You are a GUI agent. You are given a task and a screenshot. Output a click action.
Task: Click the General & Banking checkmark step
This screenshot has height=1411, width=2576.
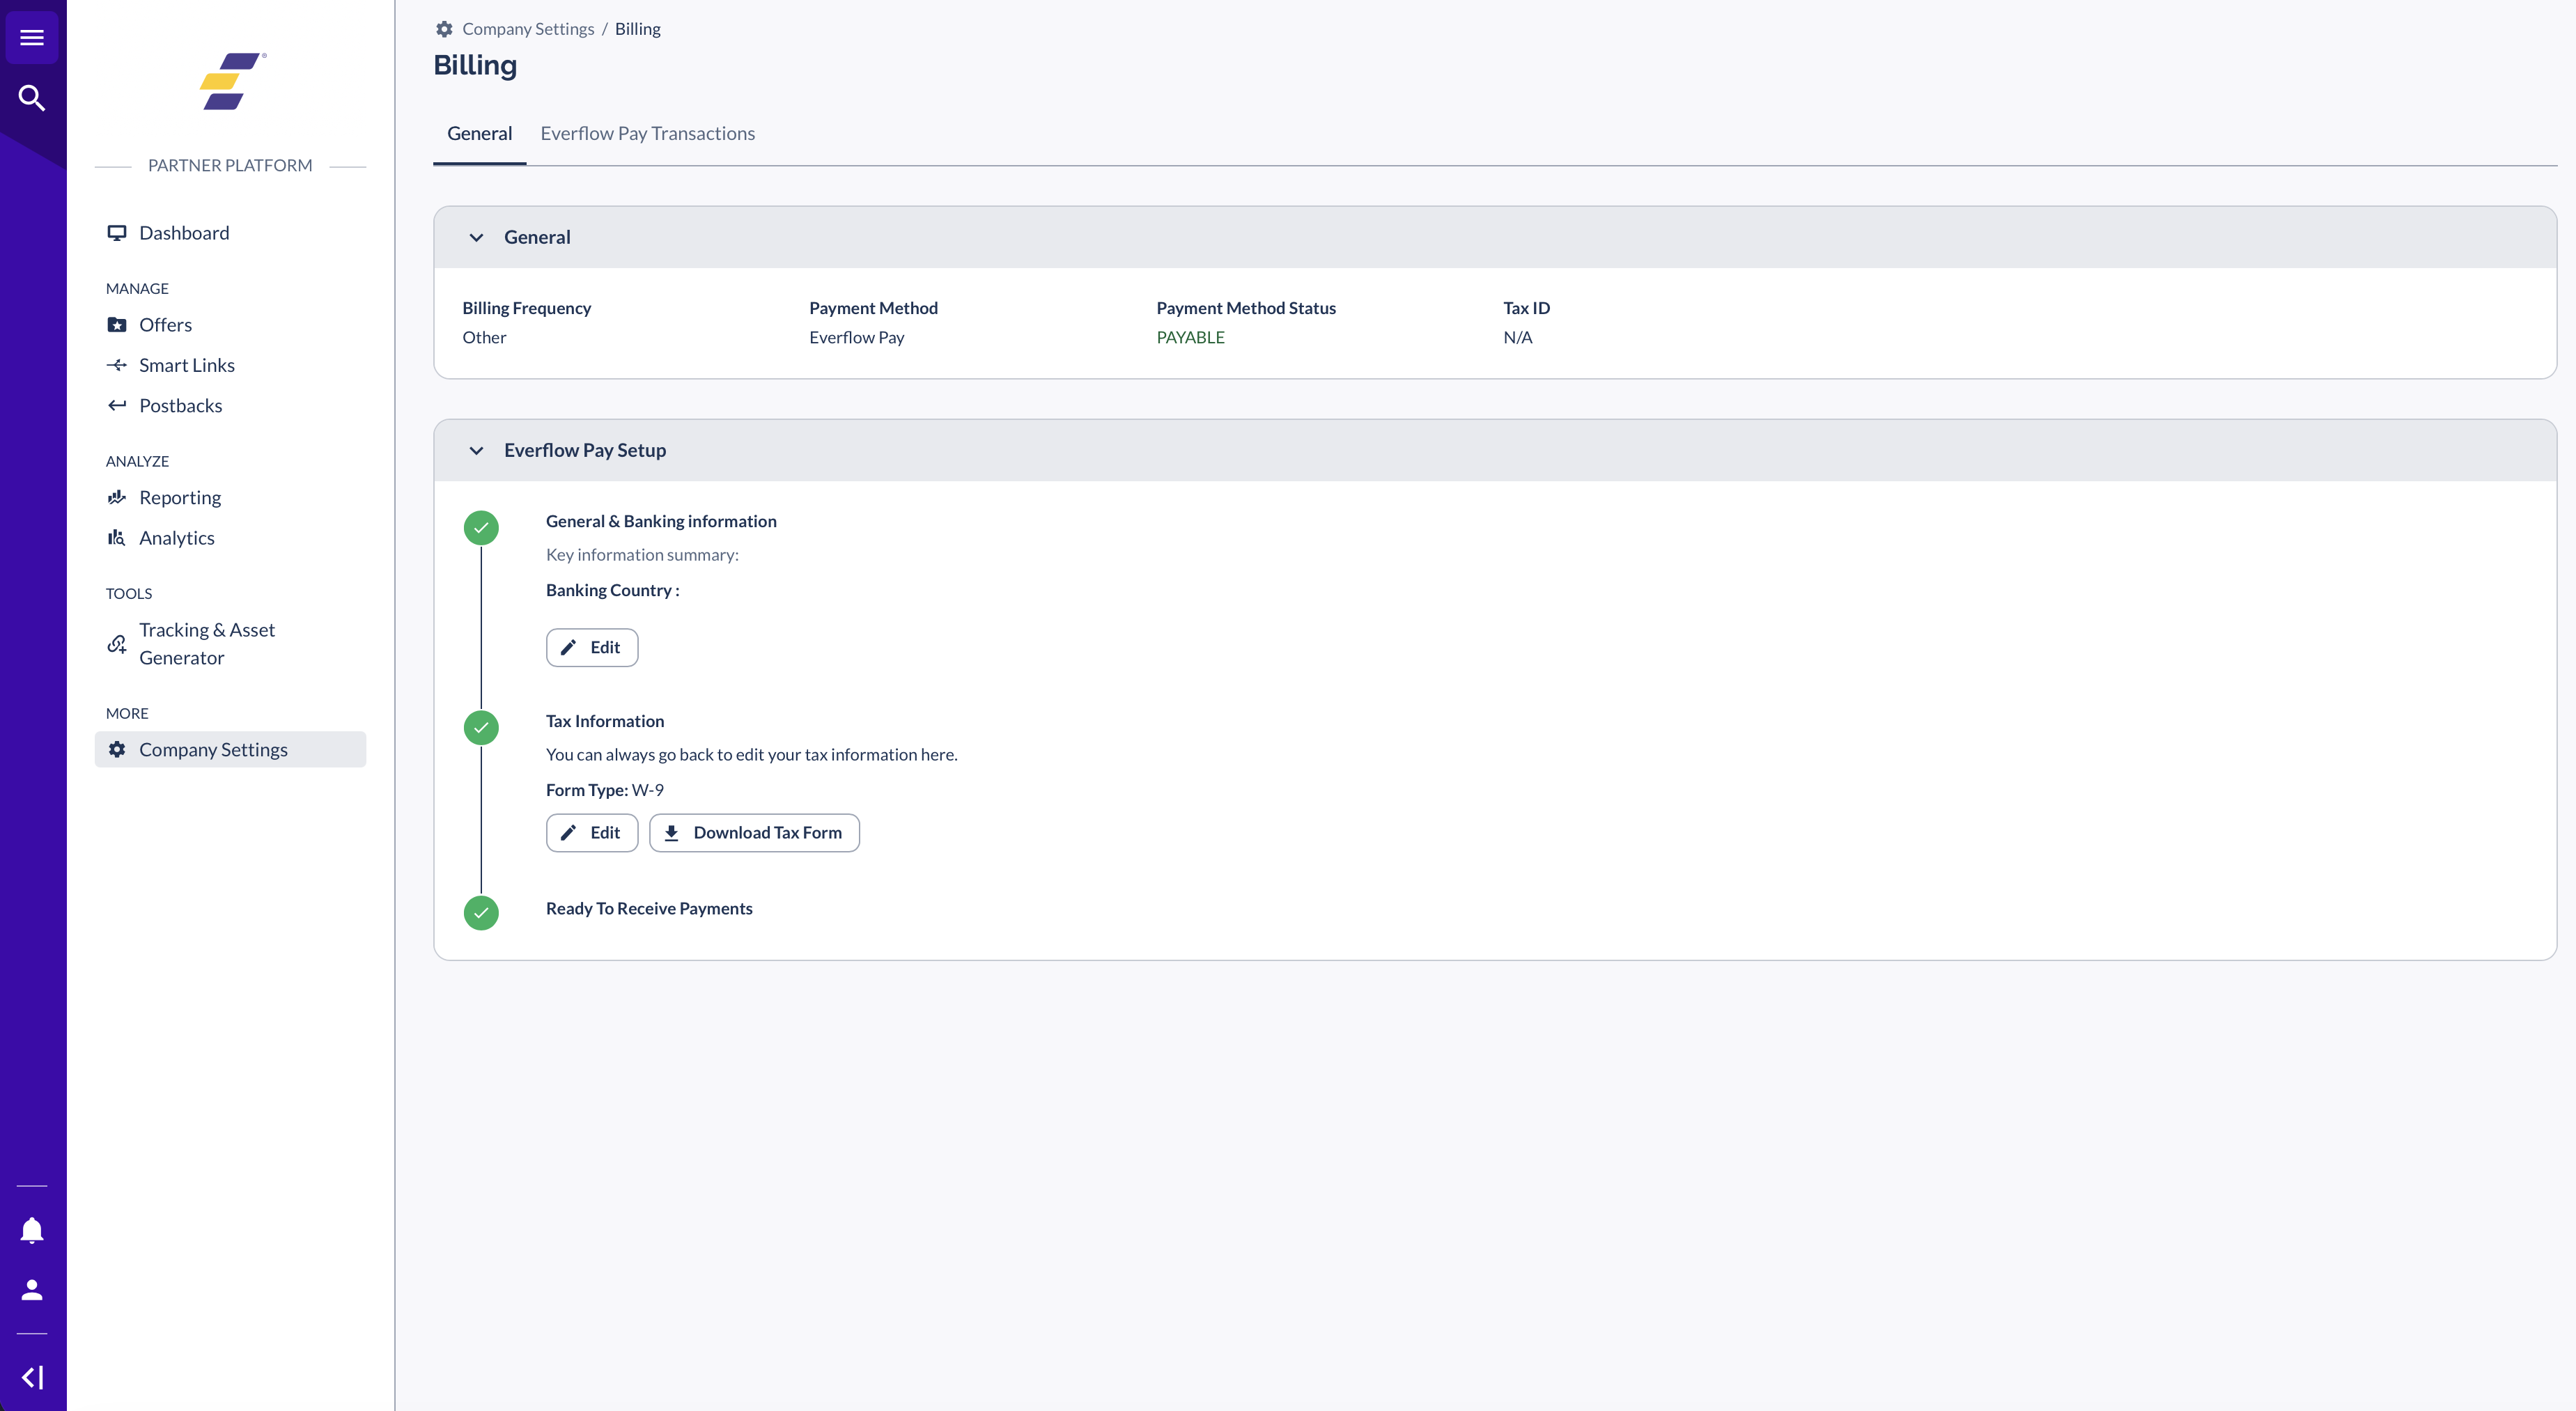point(481,528)
